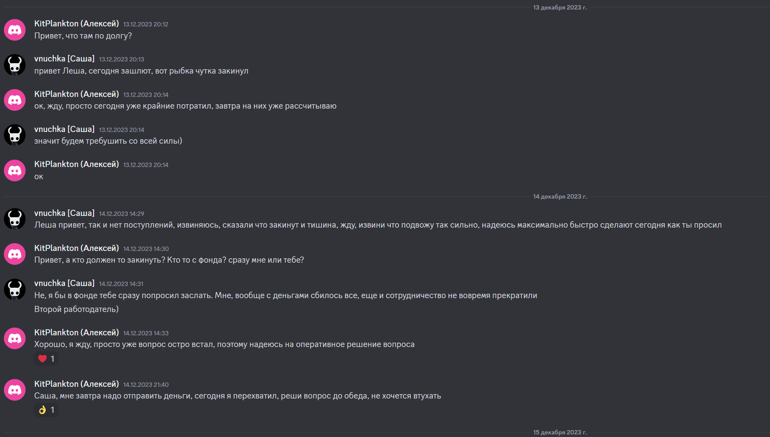Click the '13 декабря 2023 г.' date divider

pos(560,7)
